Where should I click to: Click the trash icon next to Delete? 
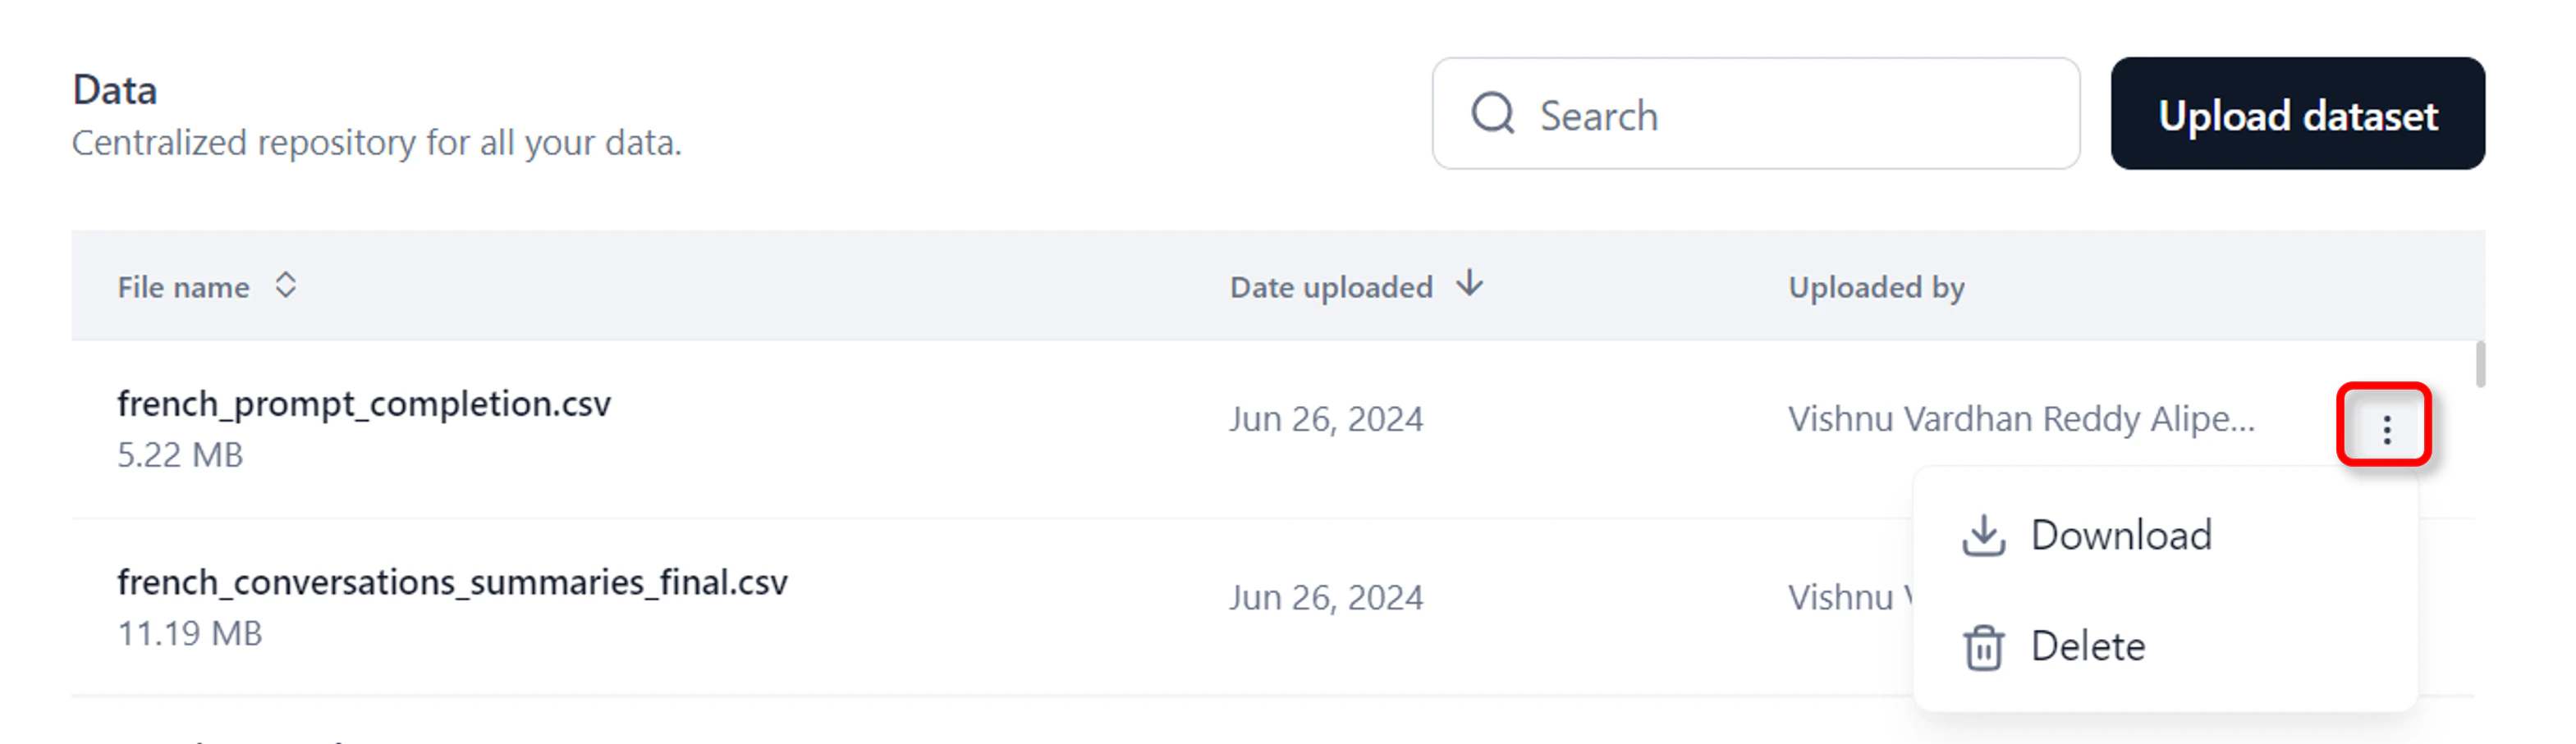tap(1984, 646)
